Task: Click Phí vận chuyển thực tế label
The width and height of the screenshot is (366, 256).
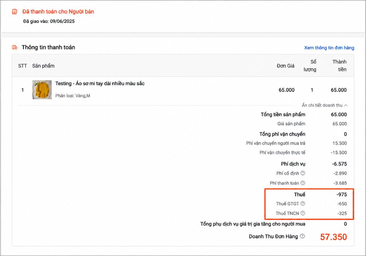Action: click(x=282, y=153)
